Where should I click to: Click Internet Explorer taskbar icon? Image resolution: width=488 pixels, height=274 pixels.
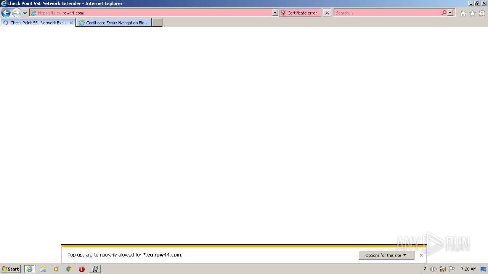tap(29, 269)
